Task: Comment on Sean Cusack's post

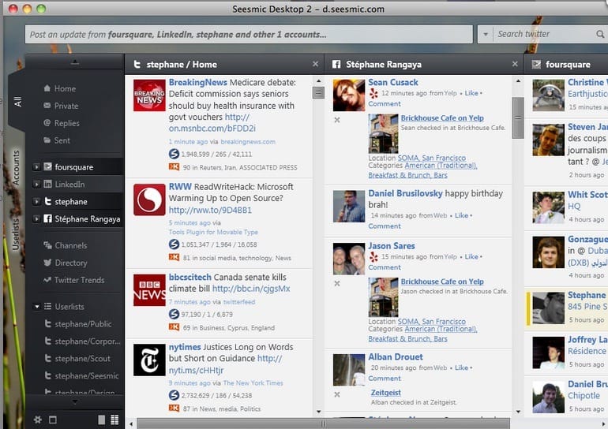Action: click(385, 104)
